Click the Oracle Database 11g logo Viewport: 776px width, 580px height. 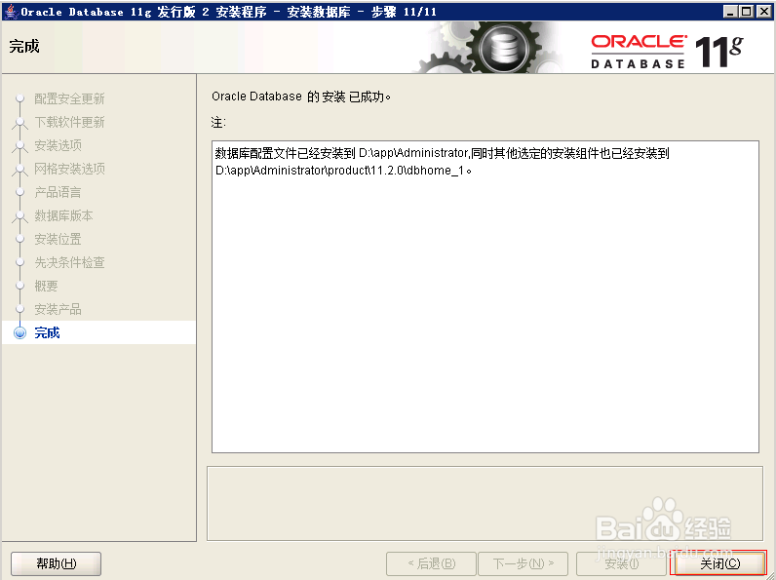(667, 51)
